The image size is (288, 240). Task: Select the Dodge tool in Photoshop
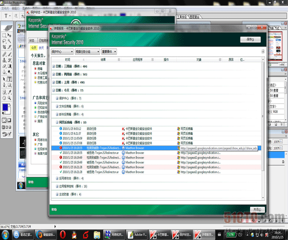coord(10,72)
